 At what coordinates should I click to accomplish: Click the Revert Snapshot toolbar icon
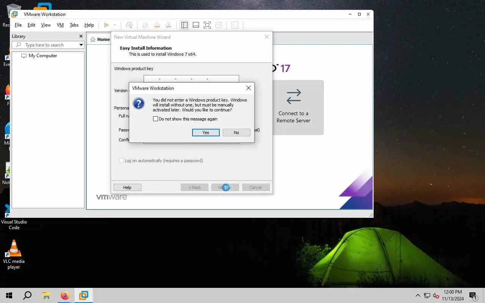(x=157, y=25)
